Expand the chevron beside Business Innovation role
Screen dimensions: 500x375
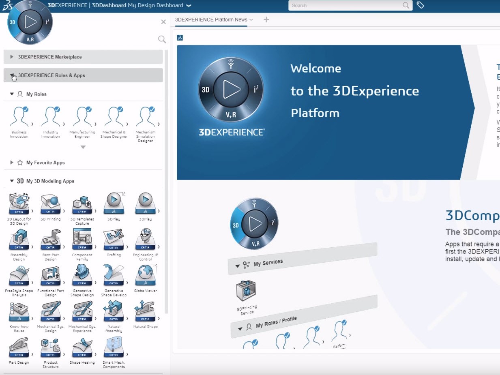(x=32, y=124)
